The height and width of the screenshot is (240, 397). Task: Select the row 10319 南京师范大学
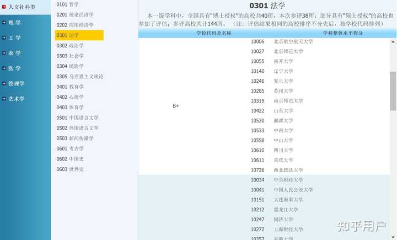277,100
